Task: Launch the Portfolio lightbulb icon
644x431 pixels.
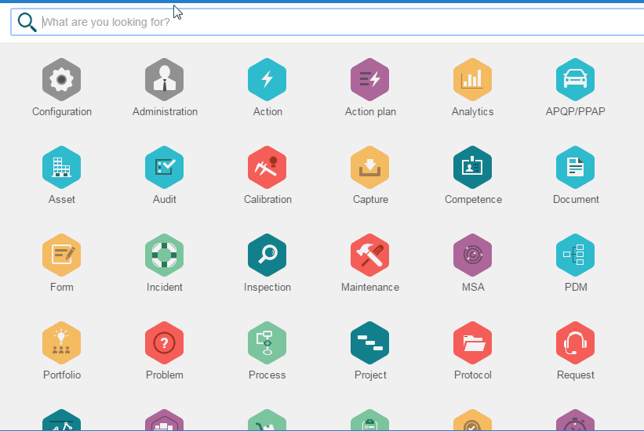Action: (x=62, y=342)
